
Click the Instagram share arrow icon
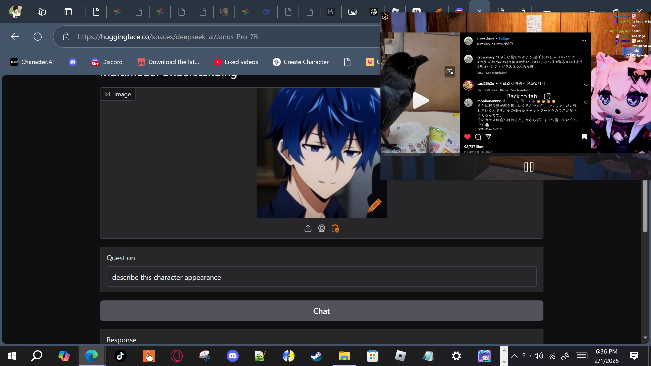[489, 137]
